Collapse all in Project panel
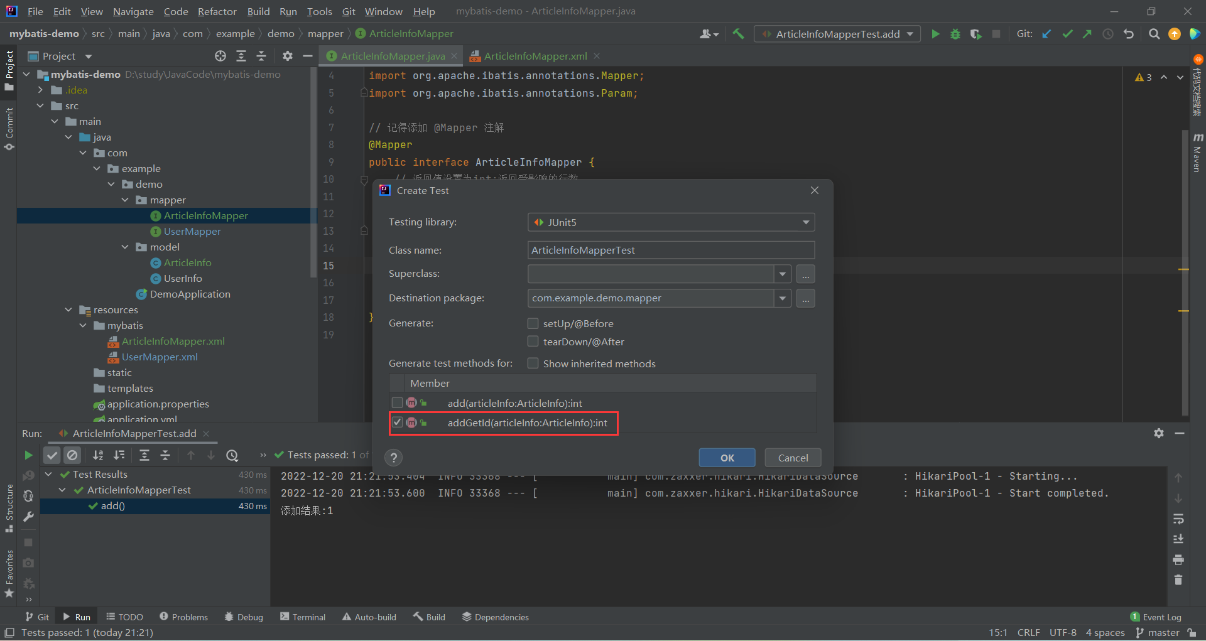Image resolution: width=1206 pixels, height=641 pixels. pyautogui.click(x=261, y=56)
